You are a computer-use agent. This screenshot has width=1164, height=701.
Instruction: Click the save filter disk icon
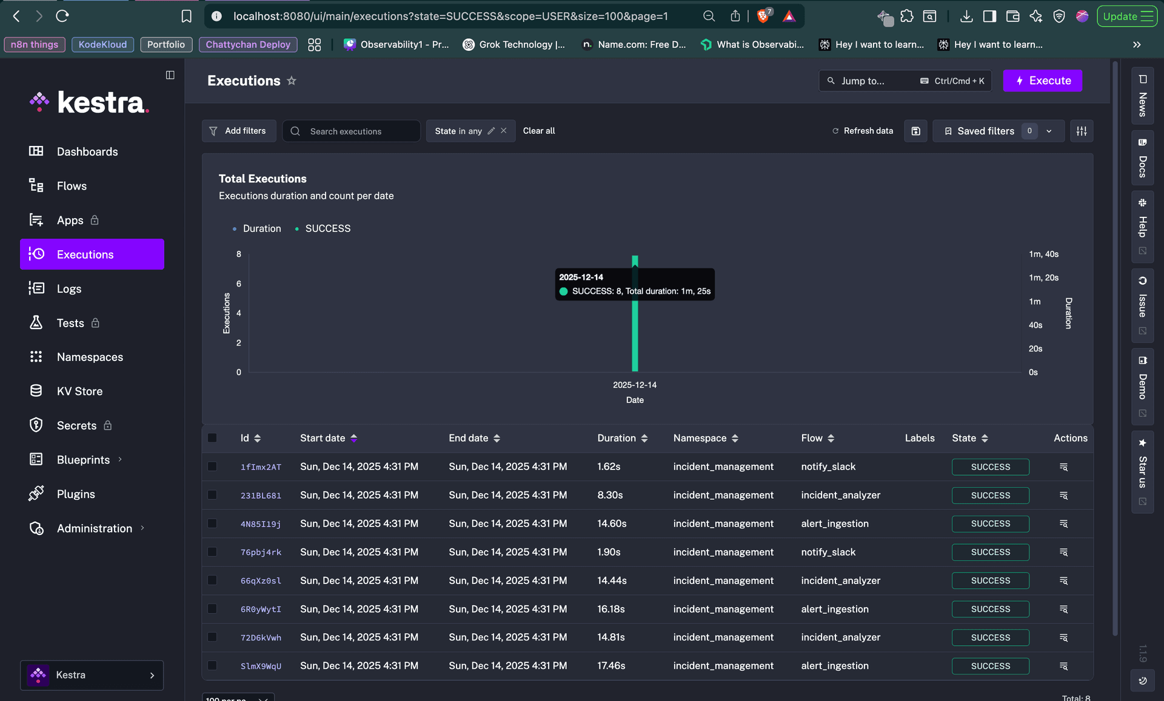click(915, 131)
